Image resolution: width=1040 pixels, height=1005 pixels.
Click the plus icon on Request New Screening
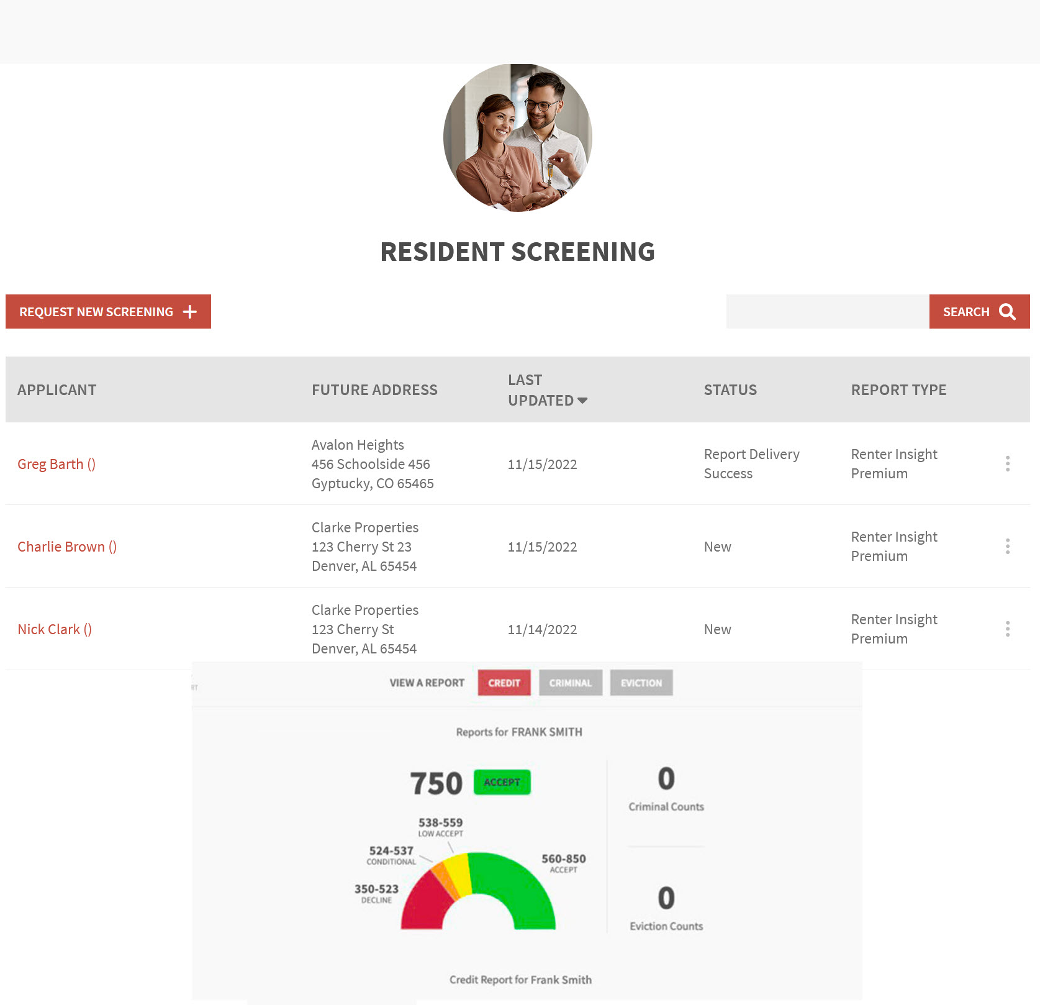[189, 311]
